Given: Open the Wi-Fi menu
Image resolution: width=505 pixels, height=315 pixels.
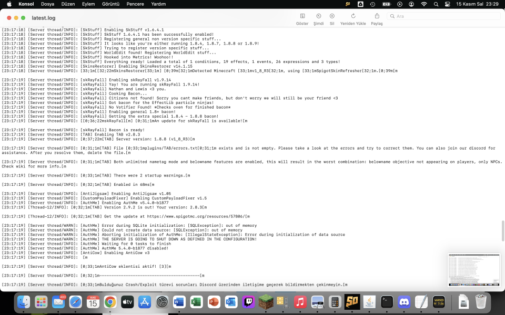Looking at the screenshot, I should click(424, 4).
